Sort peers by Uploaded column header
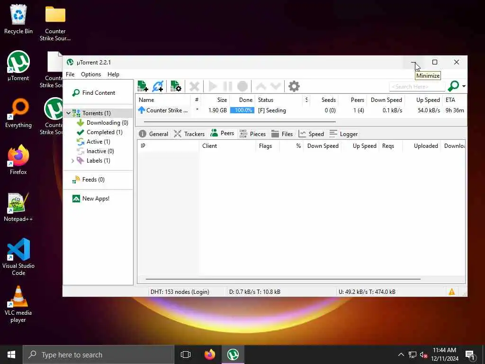The height and width of the screenshot is (364, 485). pyautogui.click(x=422, y=146)
